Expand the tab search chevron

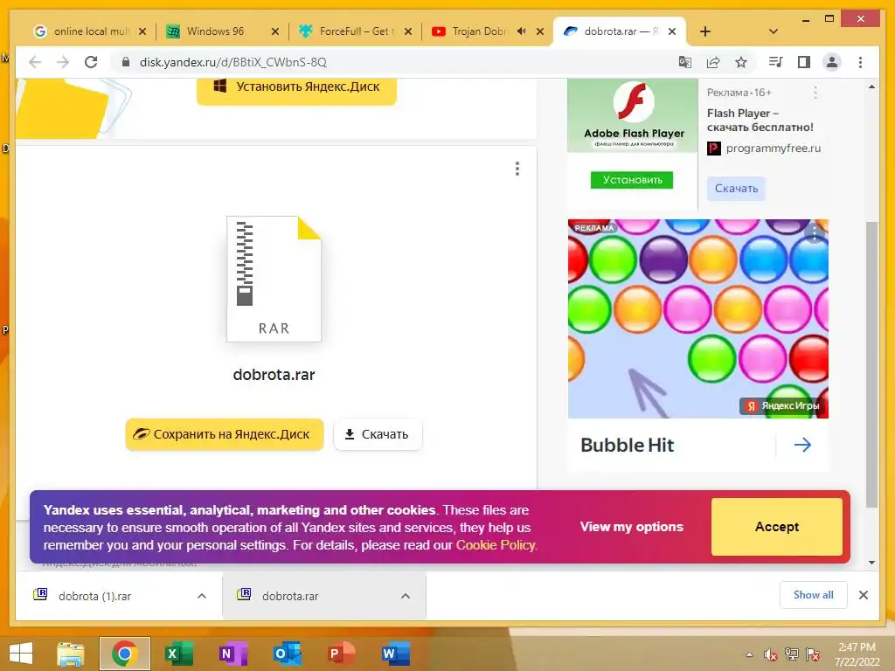(x=774, y=31)
